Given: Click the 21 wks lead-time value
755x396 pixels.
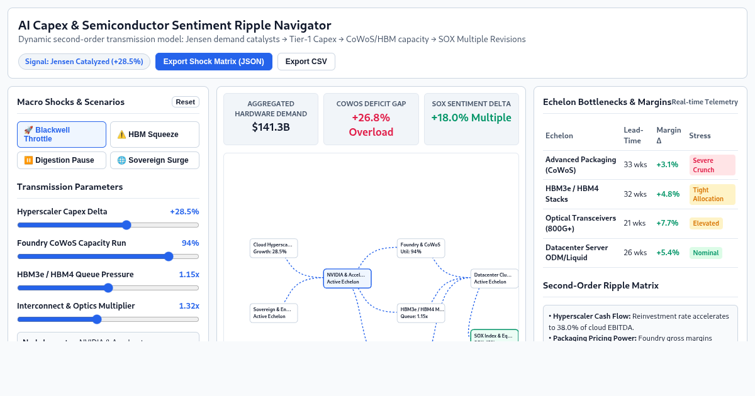Looking at the screenshot, I should tap(635, 223).
